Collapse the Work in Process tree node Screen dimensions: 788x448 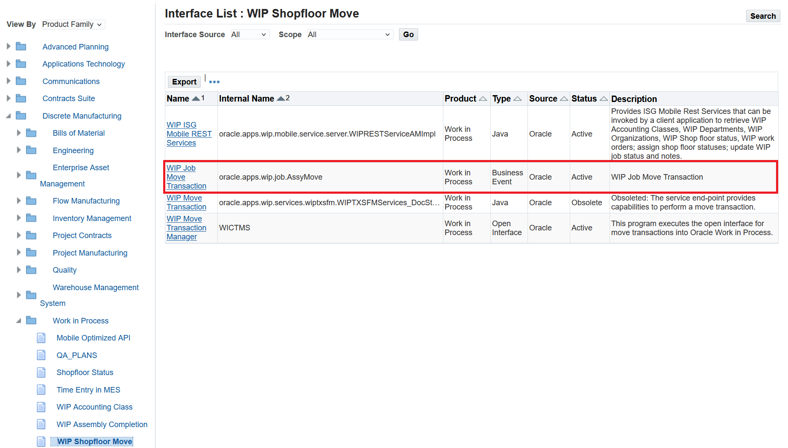18,320
